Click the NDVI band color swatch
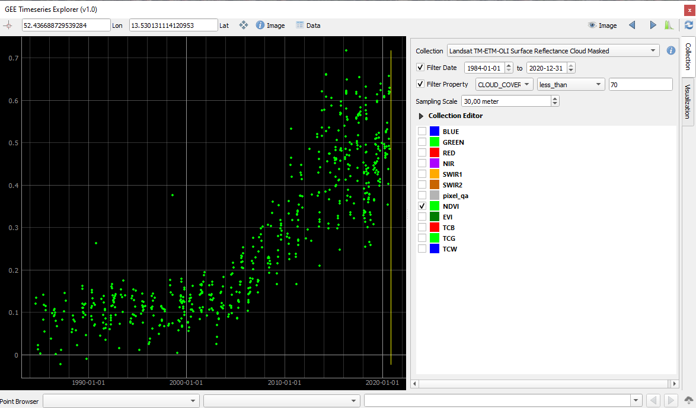The height and width of the screenshot is (408, 696). pyautogui.click(x=435, y=206)
